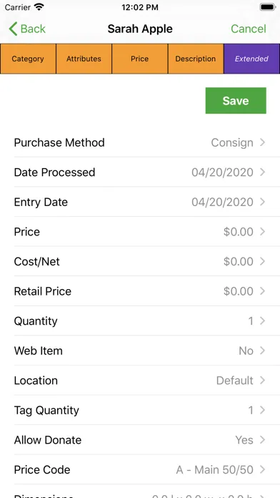This screenshot has width=280, height=498.
Task: Tap the Back arrow icon
Action: tap(13, 29)
